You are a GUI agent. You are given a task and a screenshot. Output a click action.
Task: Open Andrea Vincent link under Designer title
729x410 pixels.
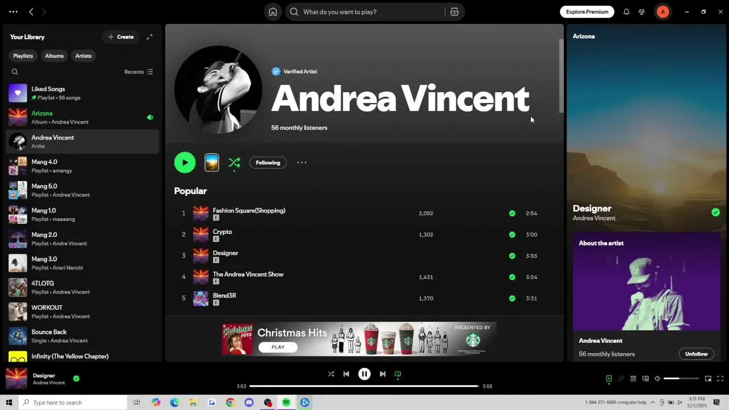coord(594,218)
